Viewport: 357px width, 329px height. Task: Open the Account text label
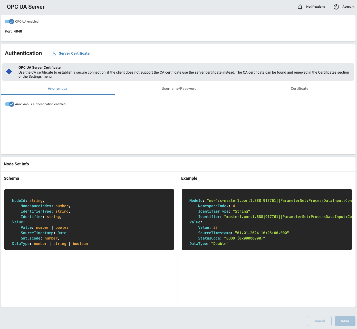coord(348,7)
